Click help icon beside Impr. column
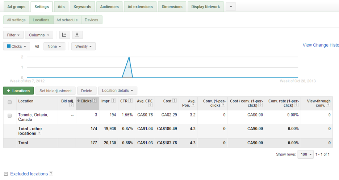The width and height of the screenshot is (339, 180). point(114,101)
